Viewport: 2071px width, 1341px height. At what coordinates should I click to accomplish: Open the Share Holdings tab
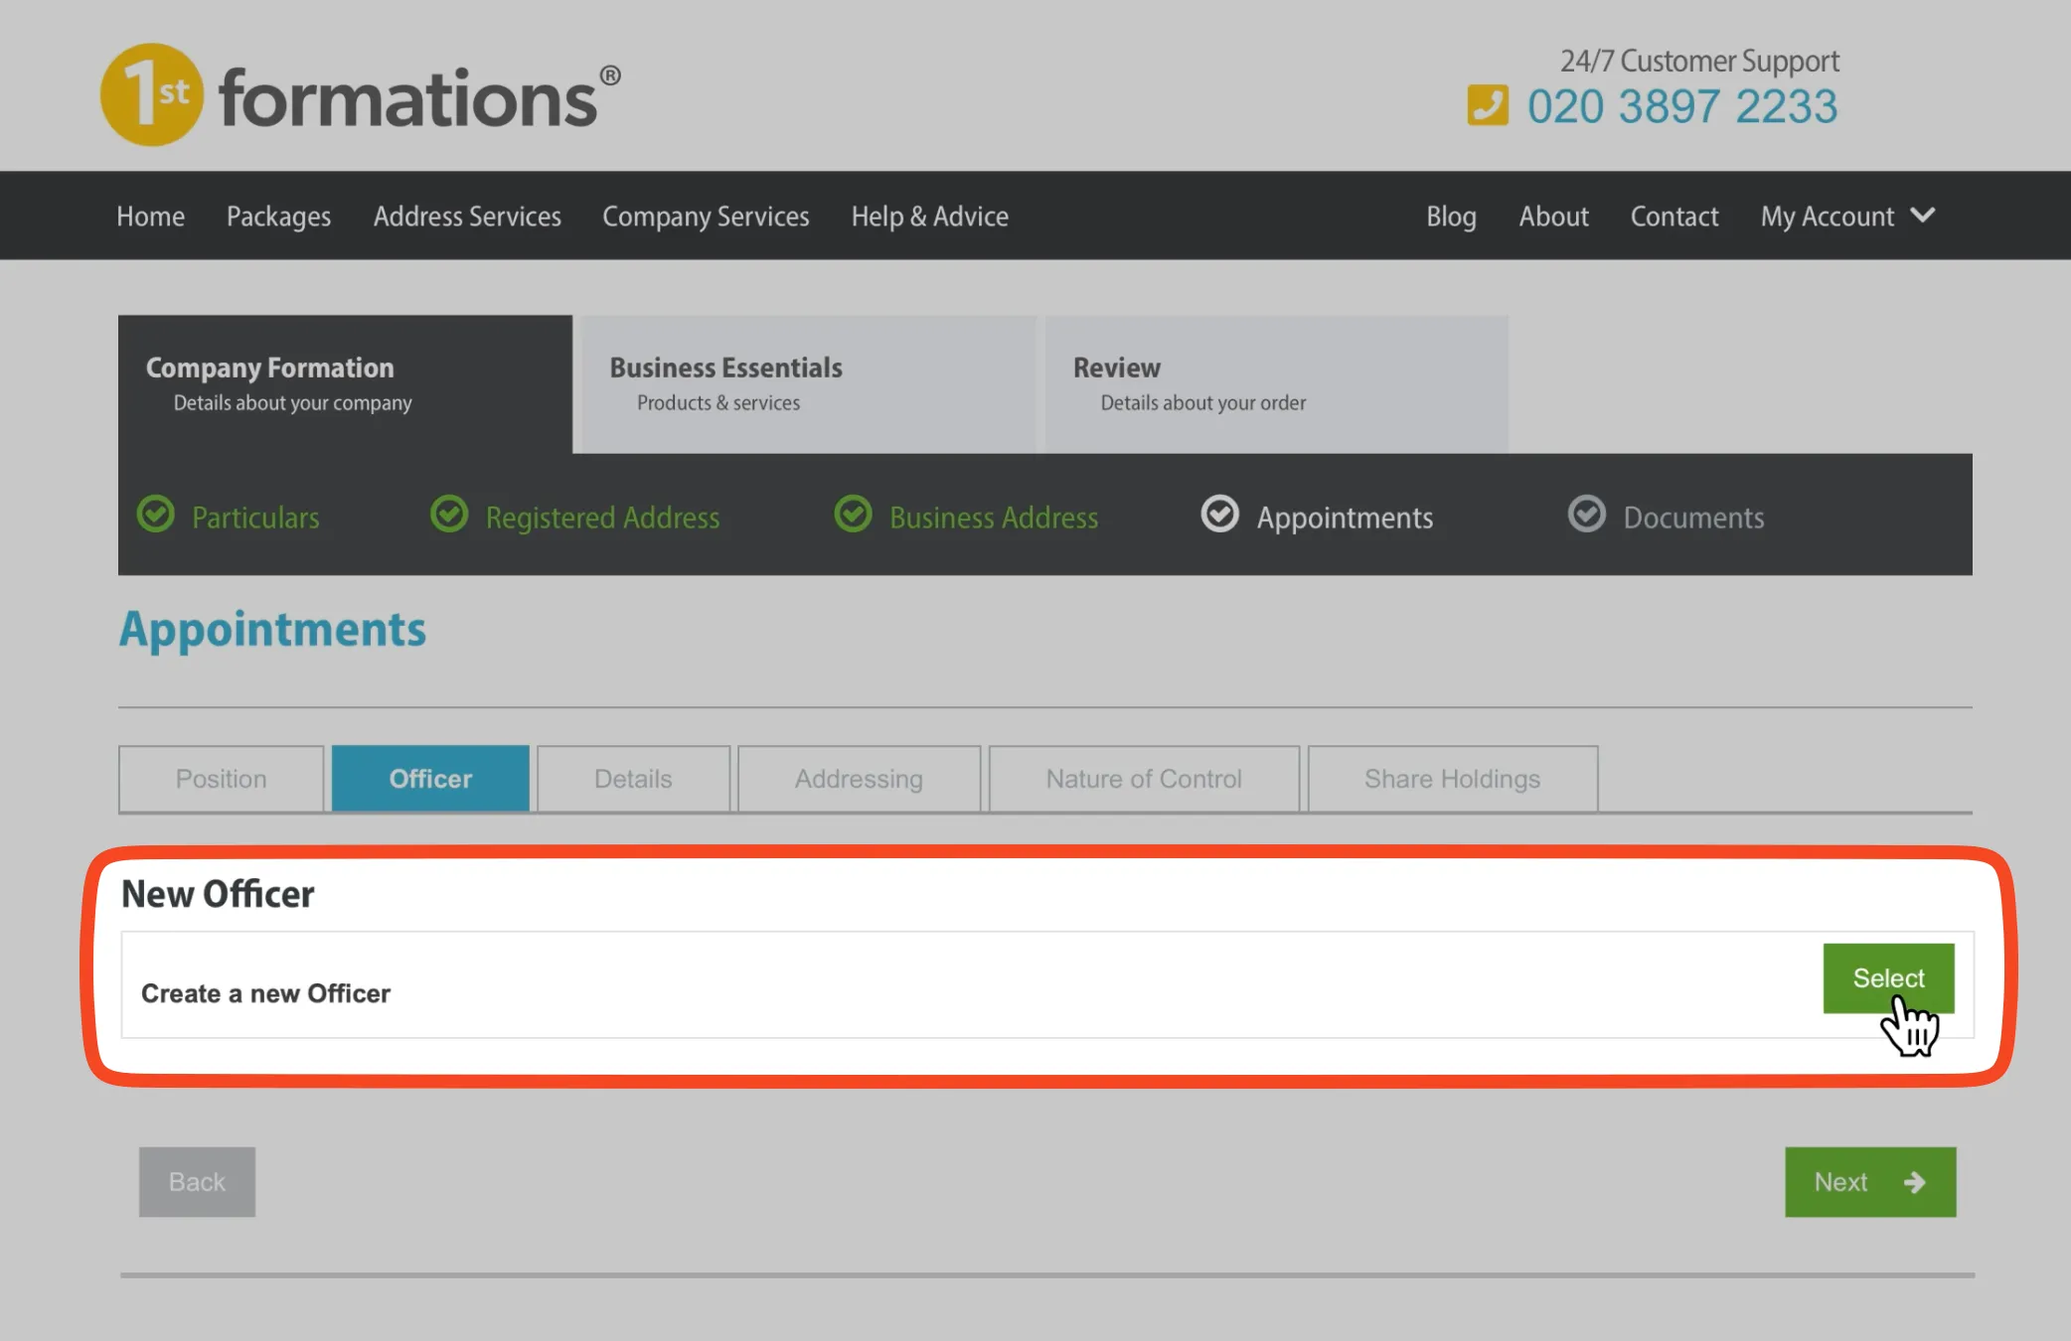[x=1452, y=779]
